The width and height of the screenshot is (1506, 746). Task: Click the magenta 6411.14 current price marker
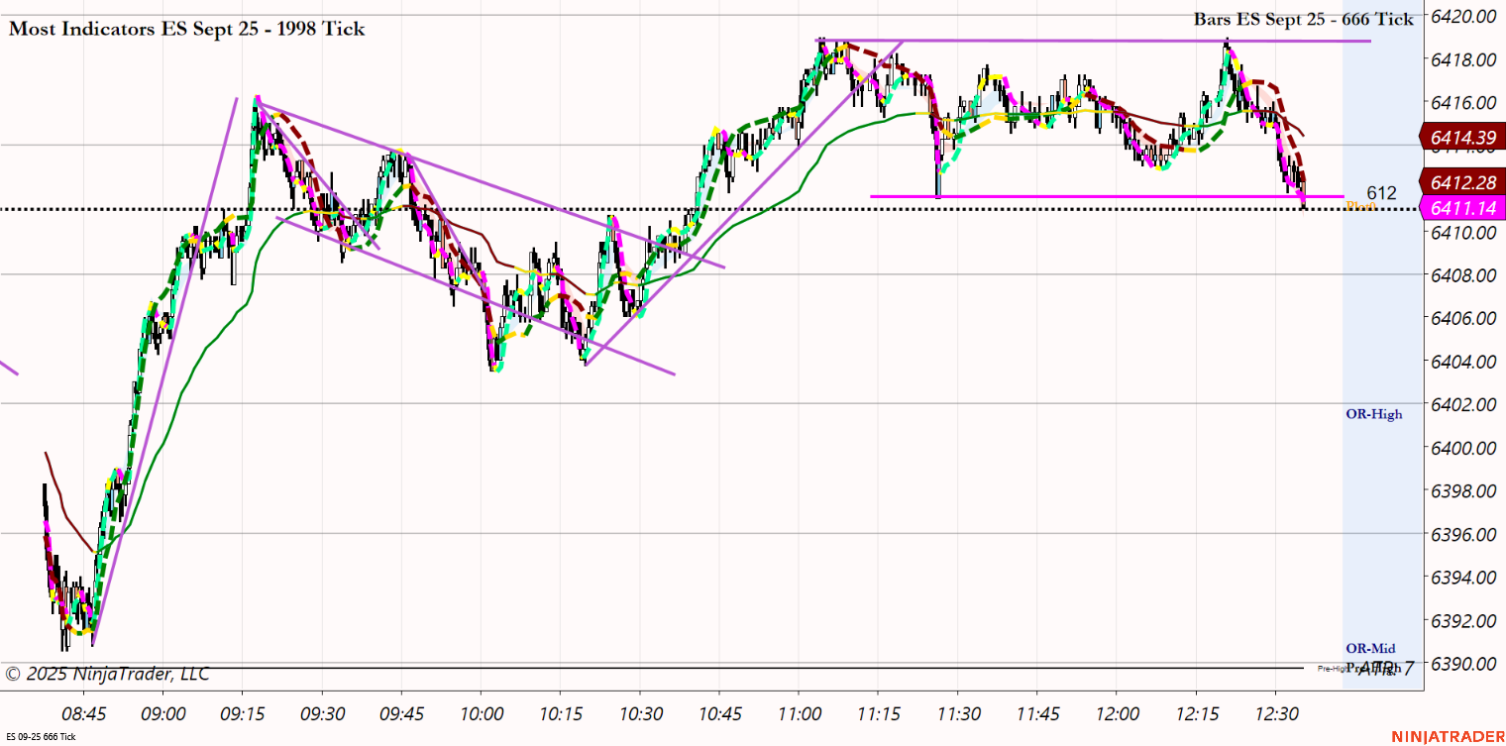tap(1463, 207)
